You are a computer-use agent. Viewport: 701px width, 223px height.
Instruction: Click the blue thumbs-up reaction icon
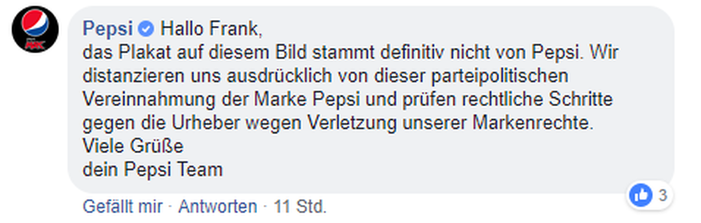pos(640,195)
